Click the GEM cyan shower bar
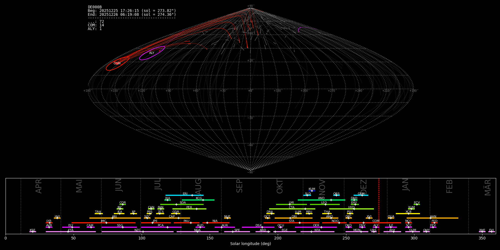Image resolution: width=500 pixels, height=250 pixels. pos(361,195)
